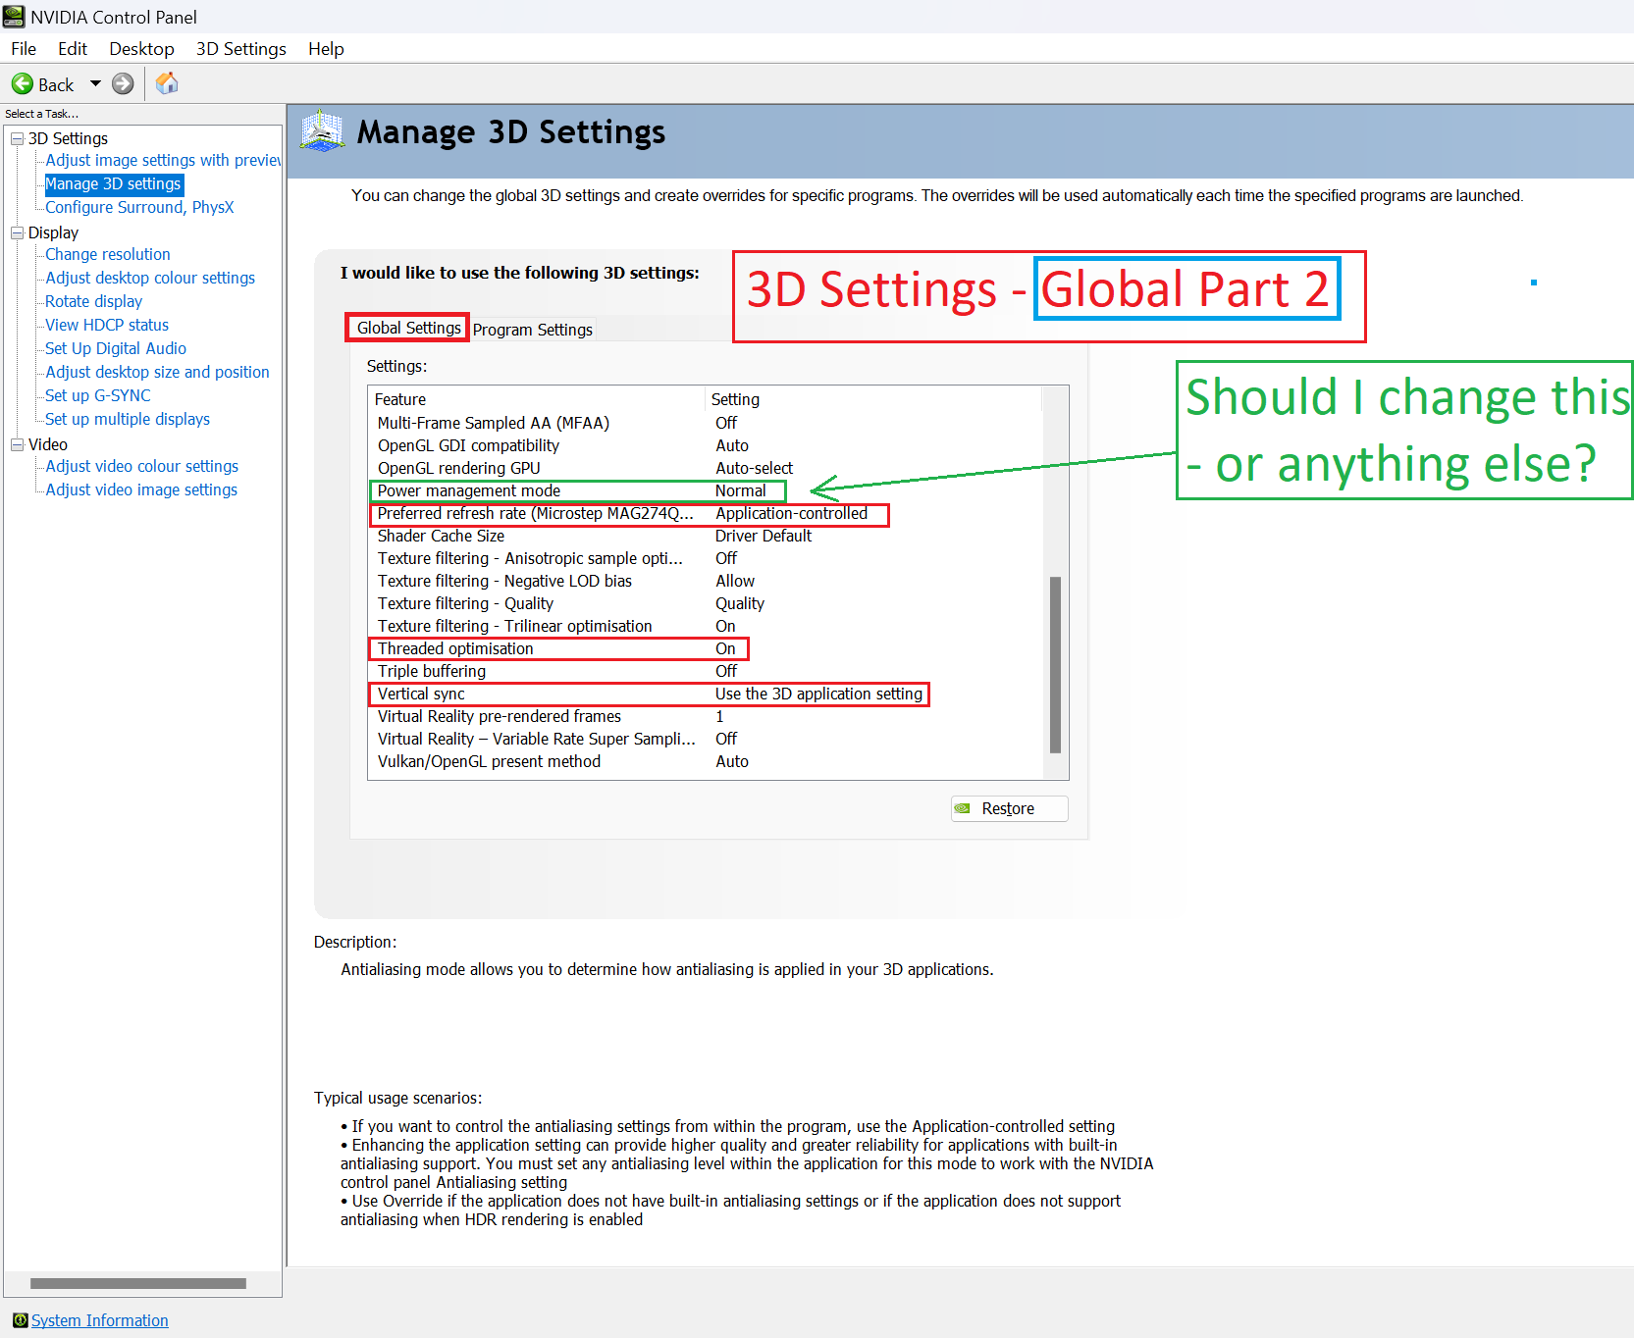
Task: Click the task pane horizontal scrollbar thumb
Action: tap(138, 1283)
